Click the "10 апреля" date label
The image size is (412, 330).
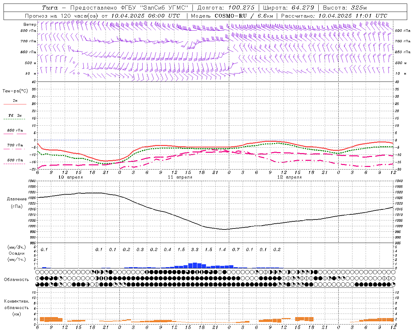[x=70, y=177]
